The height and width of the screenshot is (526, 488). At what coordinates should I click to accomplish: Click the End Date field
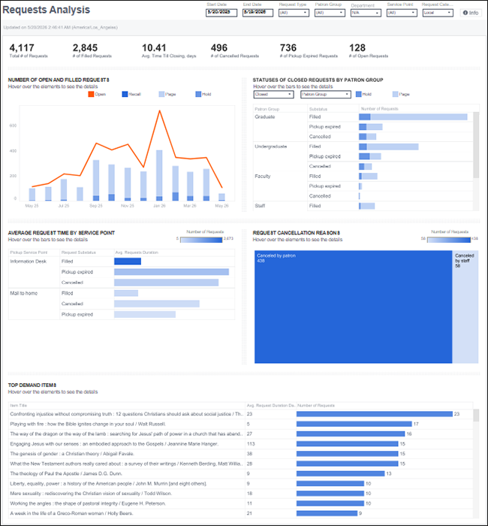(x=258, y=13)
